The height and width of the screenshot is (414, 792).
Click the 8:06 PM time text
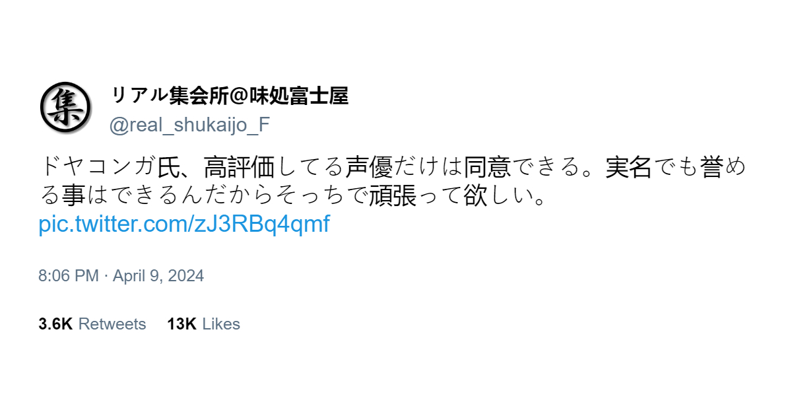click(69, 275)
